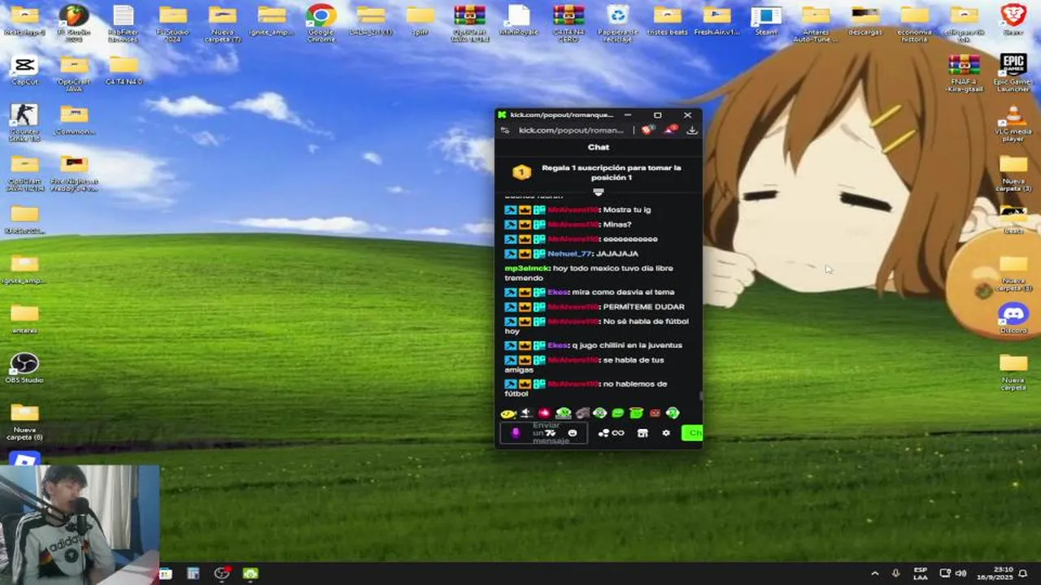Open the Epic Games Launcher shortcut
Image resolution: width=1041 pixels, height=585 pixels.
pyautogui.click(x=1013, y=73)
